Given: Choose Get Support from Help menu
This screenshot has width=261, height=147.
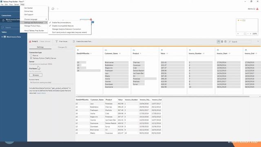Looking at the screenshot, I should click(x=34, y=15).
